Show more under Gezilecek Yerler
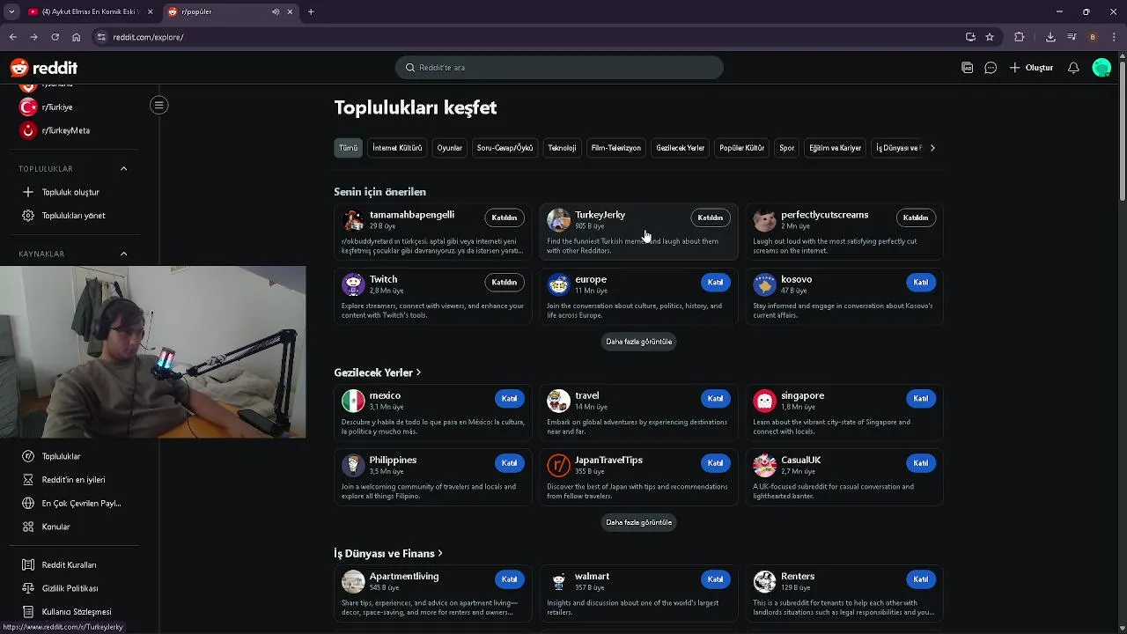 tap(638, 522)
